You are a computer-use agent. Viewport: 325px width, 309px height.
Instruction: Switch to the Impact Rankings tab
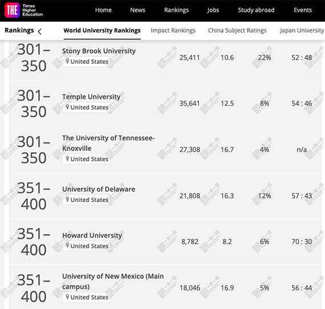pyautogui.click(x=173, y=30)
